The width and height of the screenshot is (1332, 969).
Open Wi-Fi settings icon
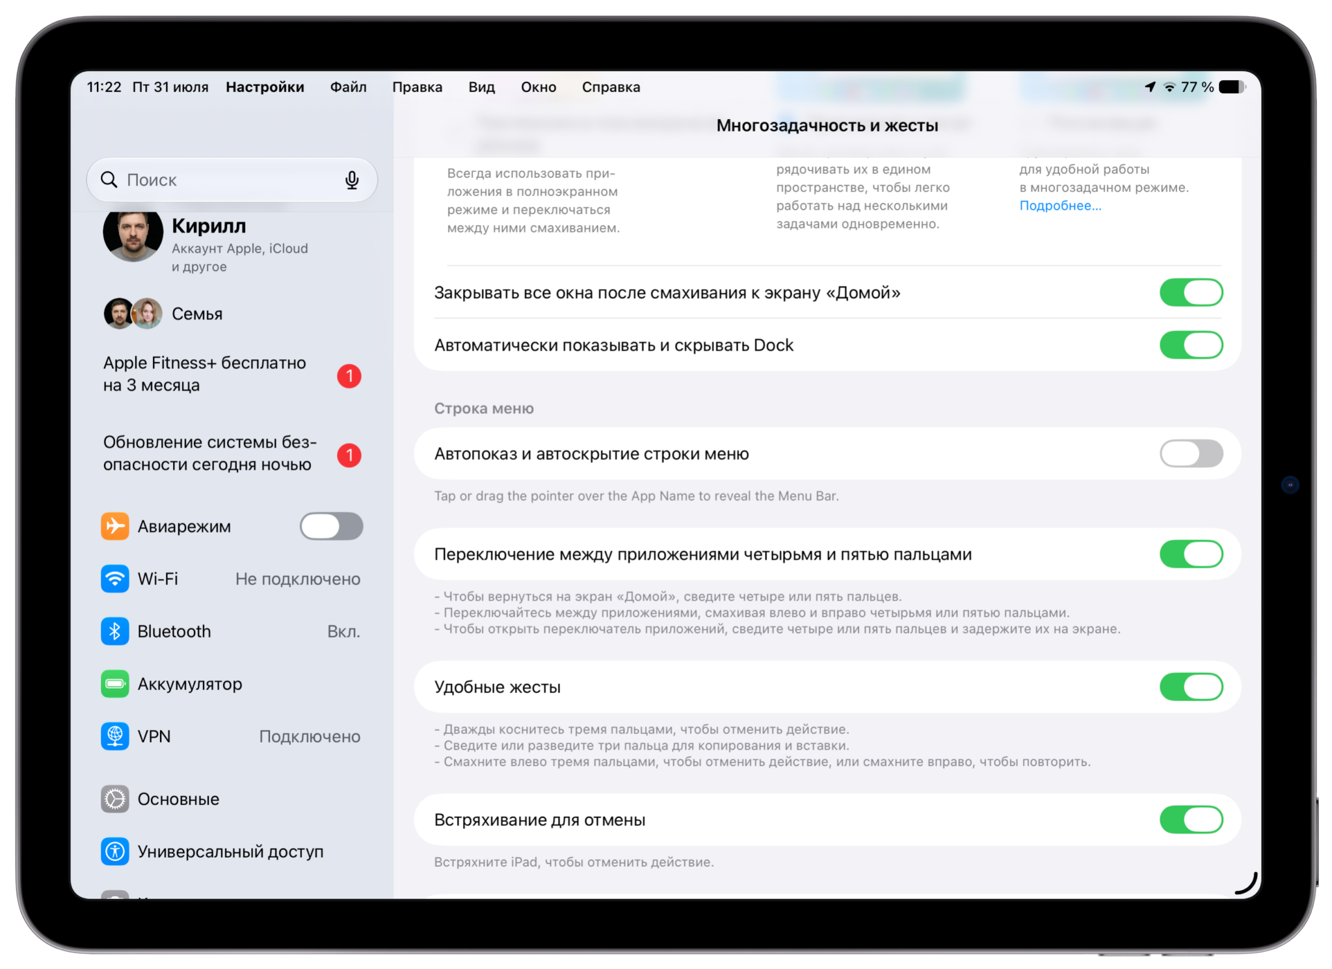click(114, 579)
